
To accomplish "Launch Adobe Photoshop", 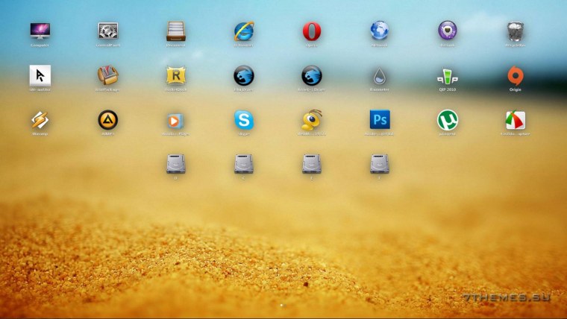I will point(380,119).
